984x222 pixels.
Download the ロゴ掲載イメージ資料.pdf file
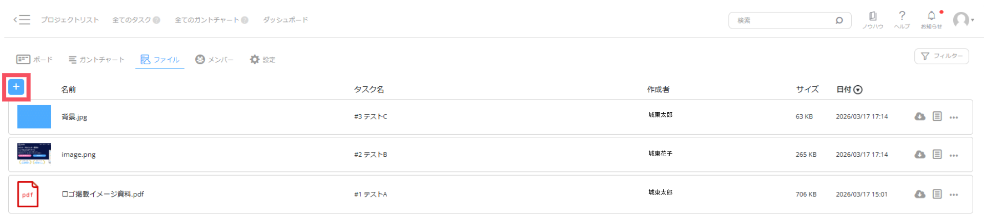coord(920,194)
